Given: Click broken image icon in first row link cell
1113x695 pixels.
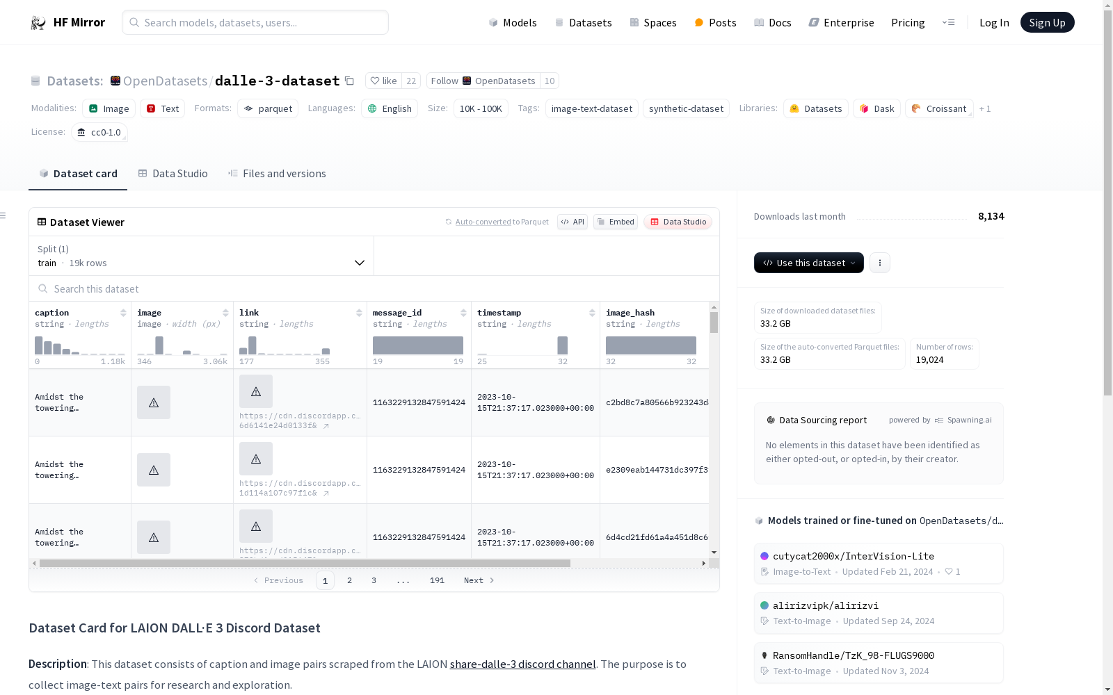Looking at the screenshot, I should [x=256, y=391].
